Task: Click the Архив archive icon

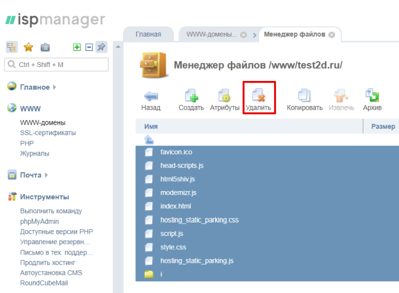Action: coord(372,96)
